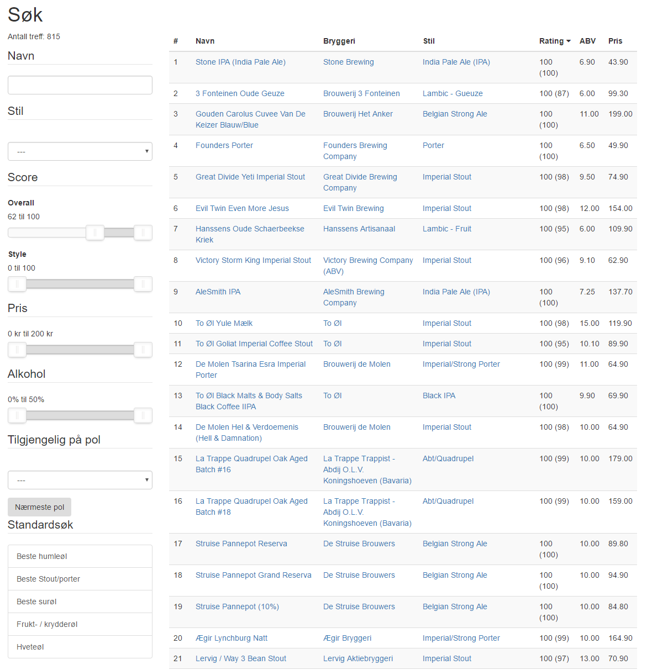647x670 pixels.
Task: Select Beste humleøl standard search
Action: pyautogui.click(x=80, y=556)
